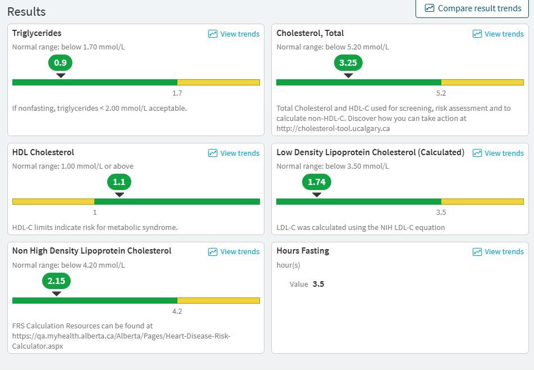
Task: Click the 1.1 HDL Cholesterol value marker
Action: click(119, 182)
